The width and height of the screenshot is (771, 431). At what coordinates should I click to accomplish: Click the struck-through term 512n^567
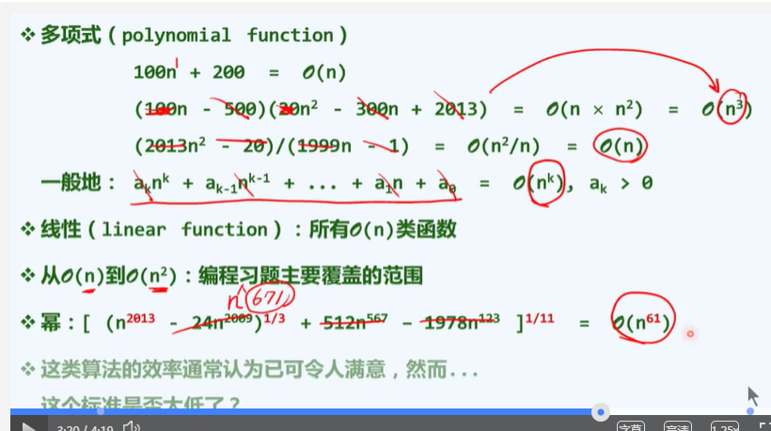coord(355,322)
